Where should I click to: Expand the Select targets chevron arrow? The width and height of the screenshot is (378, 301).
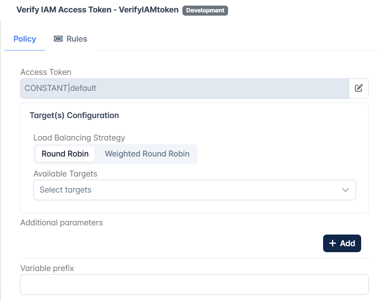[345, 190]
